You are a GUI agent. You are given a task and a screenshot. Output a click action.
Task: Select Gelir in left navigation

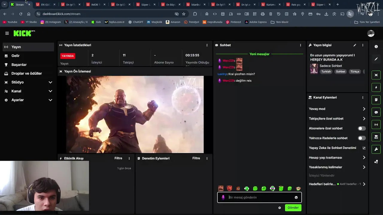pos(28,56)
